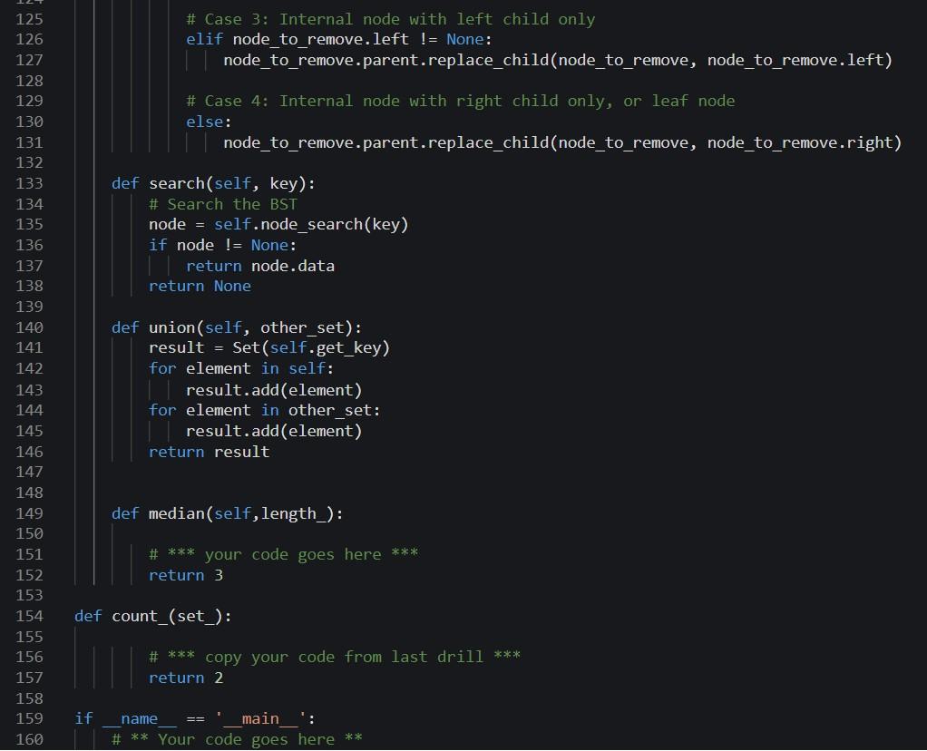Place cursor on return node.data statement
Viewport: 927px width, 751px height.
260,266
